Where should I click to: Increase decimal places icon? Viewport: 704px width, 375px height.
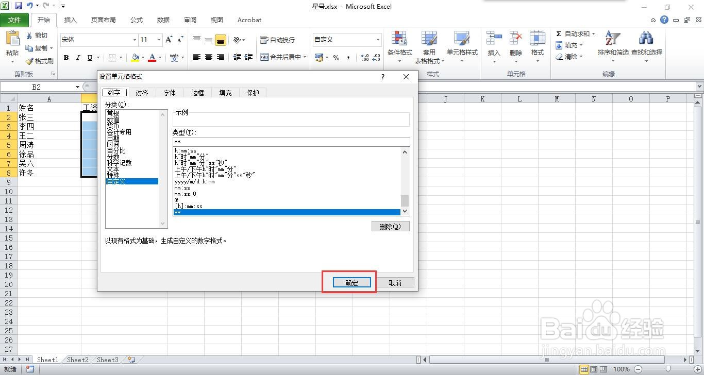coord(365,58)
